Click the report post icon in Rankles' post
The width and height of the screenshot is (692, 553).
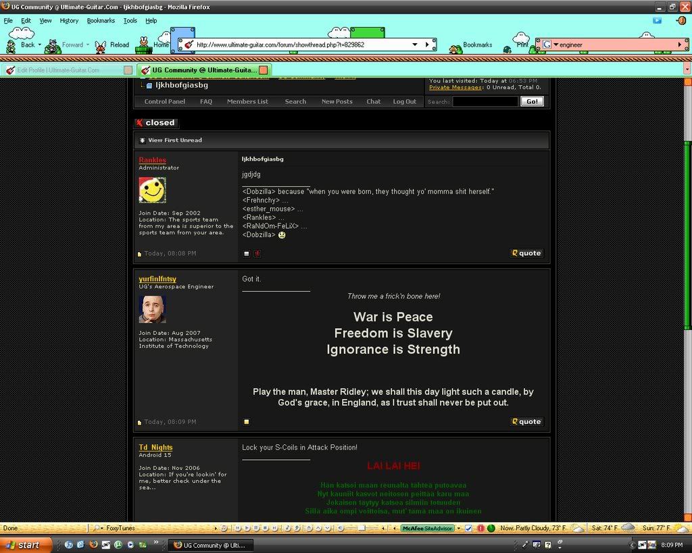[257, 254]
